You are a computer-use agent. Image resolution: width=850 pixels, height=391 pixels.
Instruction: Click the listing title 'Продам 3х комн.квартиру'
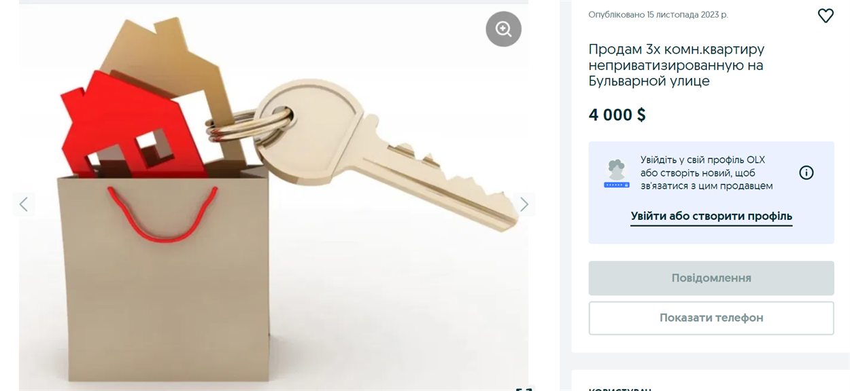pos(677,50)
